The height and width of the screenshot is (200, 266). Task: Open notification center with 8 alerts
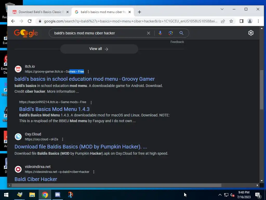coord(258,195)
